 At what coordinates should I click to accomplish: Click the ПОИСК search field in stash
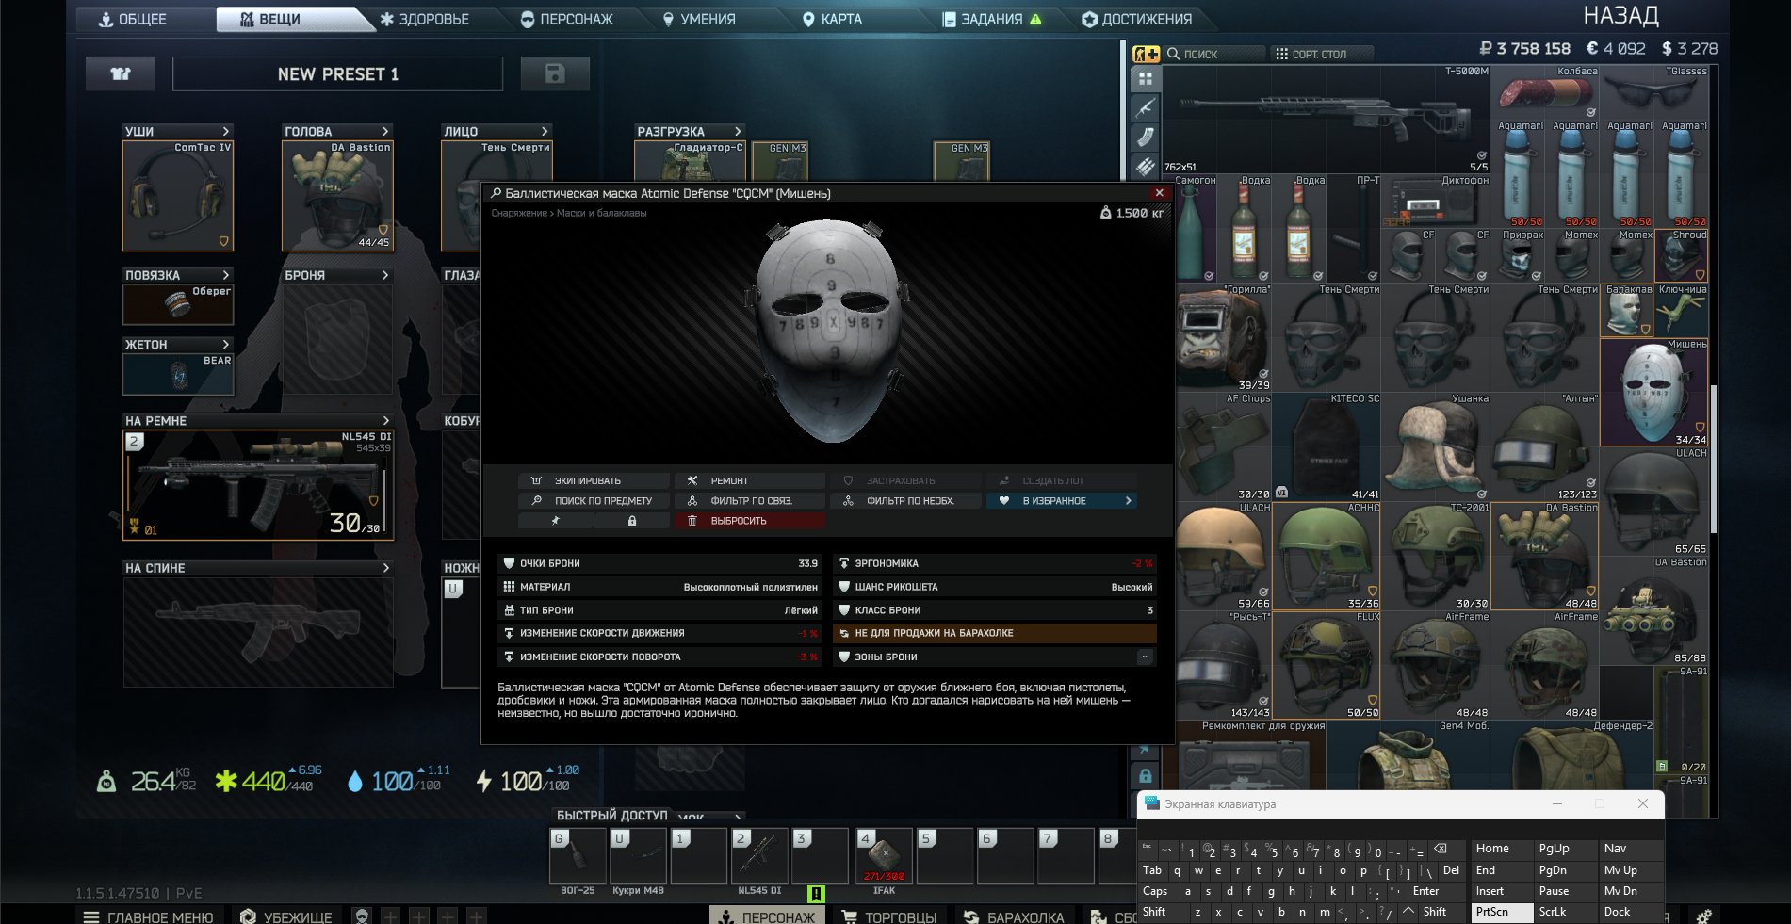(1215, 54)
